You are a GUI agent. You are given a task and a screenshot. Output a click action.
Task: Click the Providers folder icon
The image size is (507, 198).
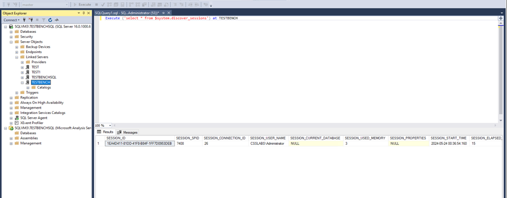[x=28, y=62]
